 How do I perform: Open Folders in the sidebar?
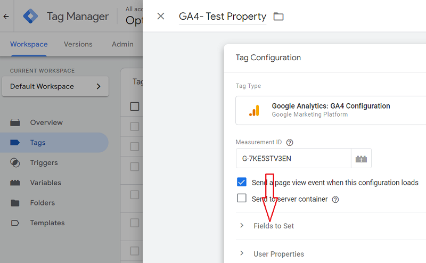coord(43,203)
